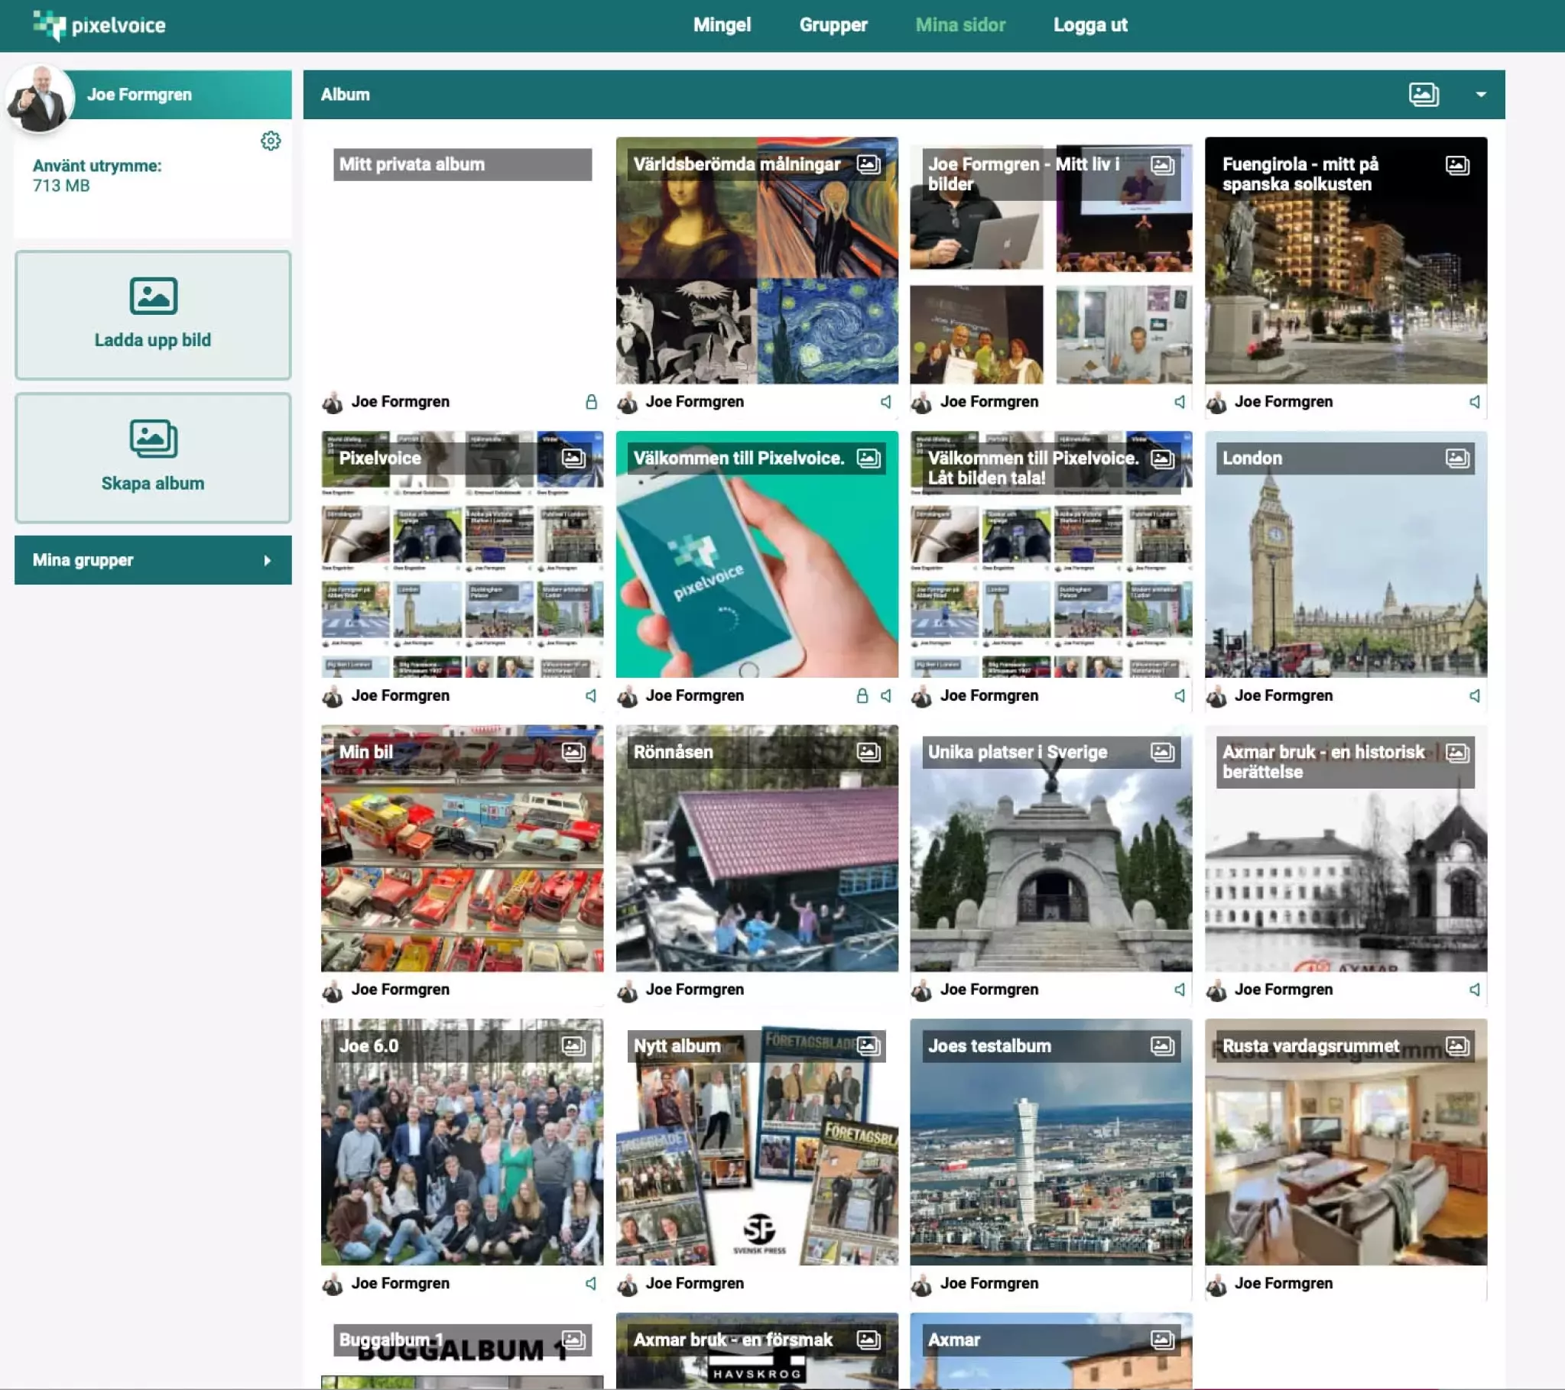1565x1390 pixels.
Task: Click image icon on London album title
Action: tap(1457, 458)
